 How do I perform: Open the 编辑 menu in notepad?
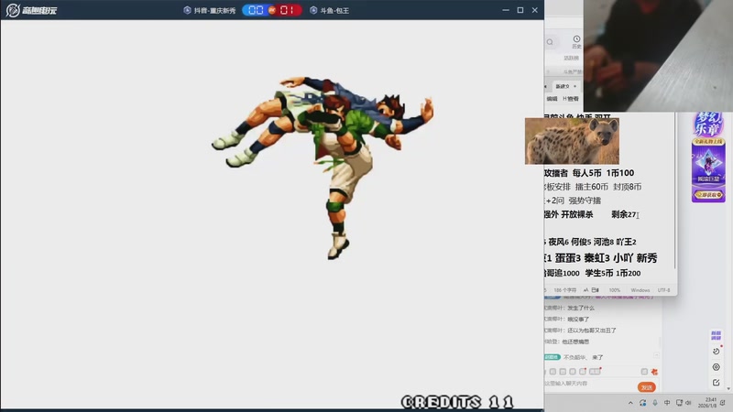(552, 99)
